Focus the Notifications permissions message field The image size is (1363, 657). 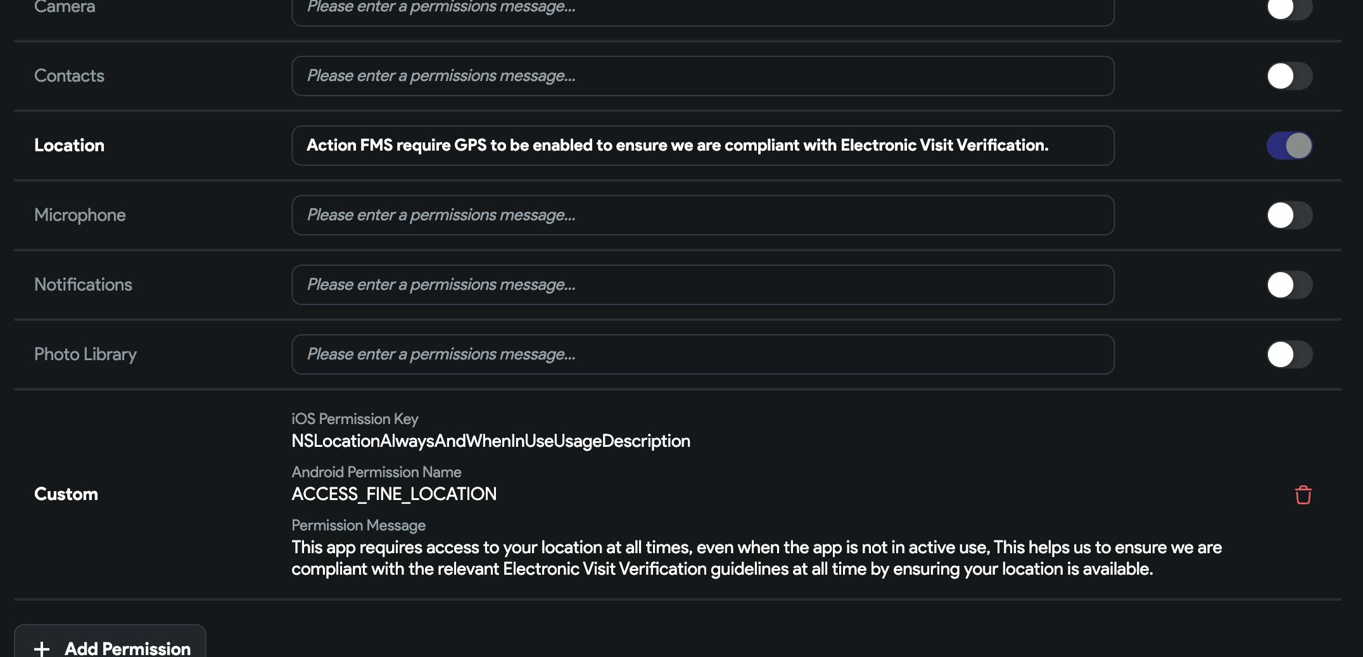(x=702, y=285)
